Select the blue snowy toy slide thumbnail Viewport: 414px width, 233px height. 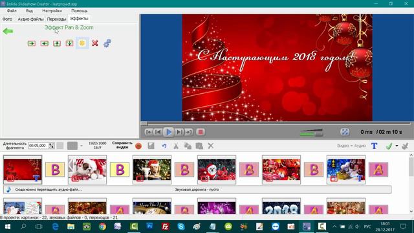click(x=346, y=170)
